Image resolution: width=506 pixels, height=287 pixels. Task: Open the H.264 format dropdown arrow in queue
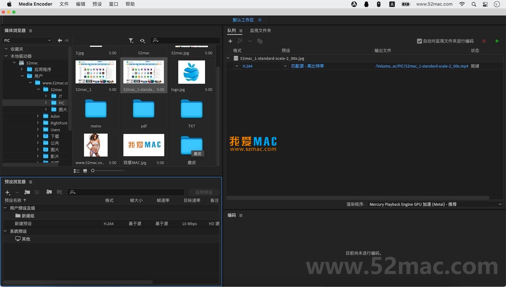(237, 66)
